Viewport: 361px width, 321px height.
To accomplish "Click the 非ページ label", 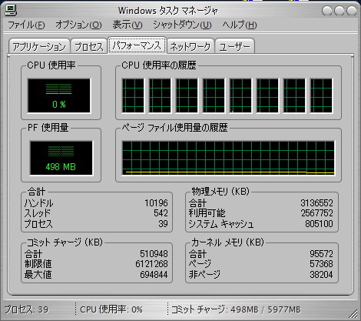I will (x=204, y=274).
